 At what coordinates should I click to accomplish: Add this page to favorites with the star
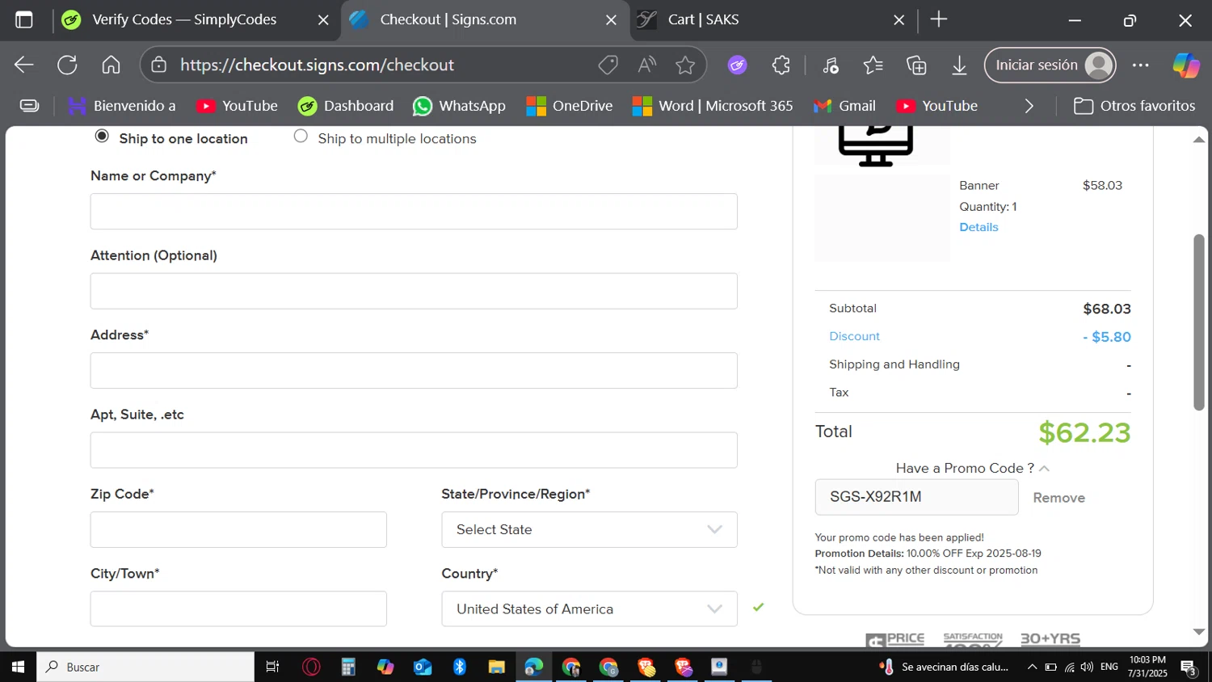pos(685,65)
